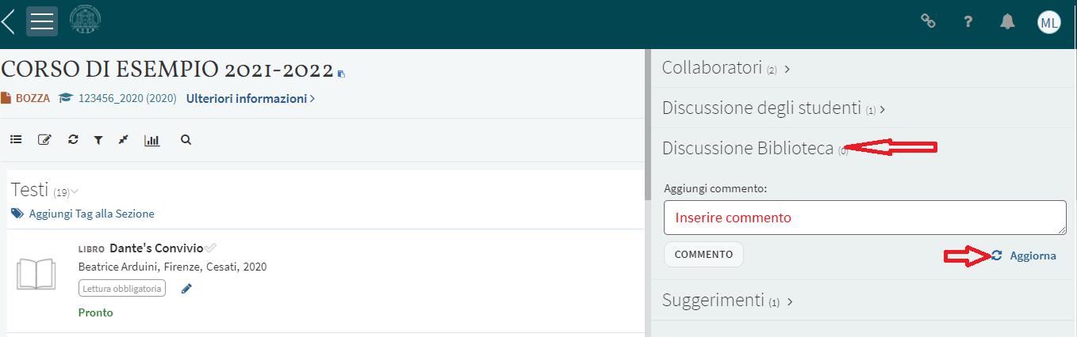The image size is (1077, 337).
Task: Open Ulteriori informazioni link
Action: 250,99
